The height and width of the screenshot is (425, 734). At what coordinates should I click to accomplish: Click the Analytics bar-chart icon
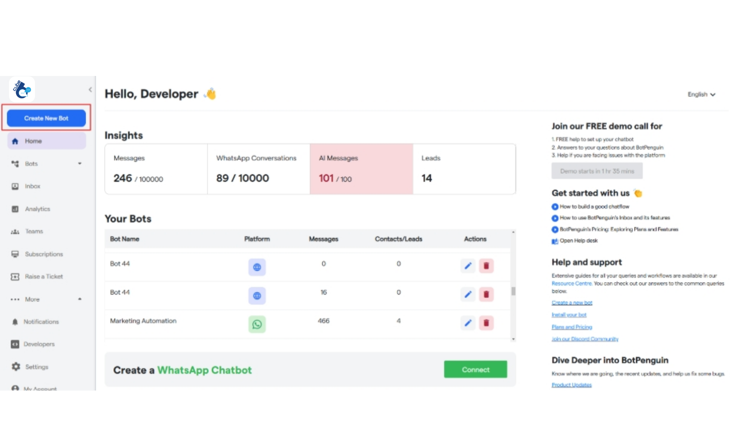click(15, 209)
